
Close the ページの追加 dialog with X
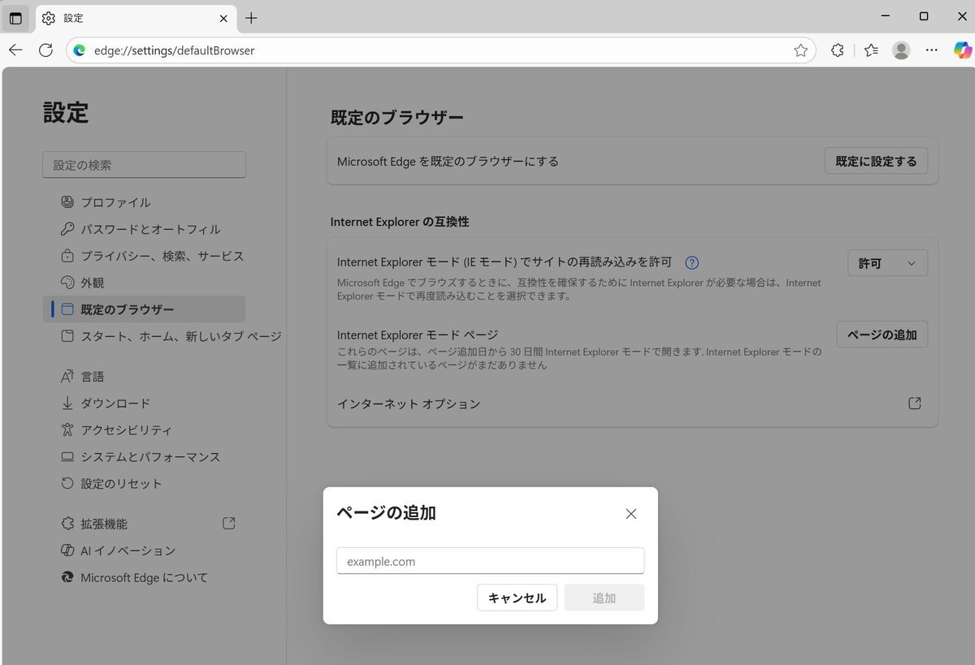click(x=631, y=513)
